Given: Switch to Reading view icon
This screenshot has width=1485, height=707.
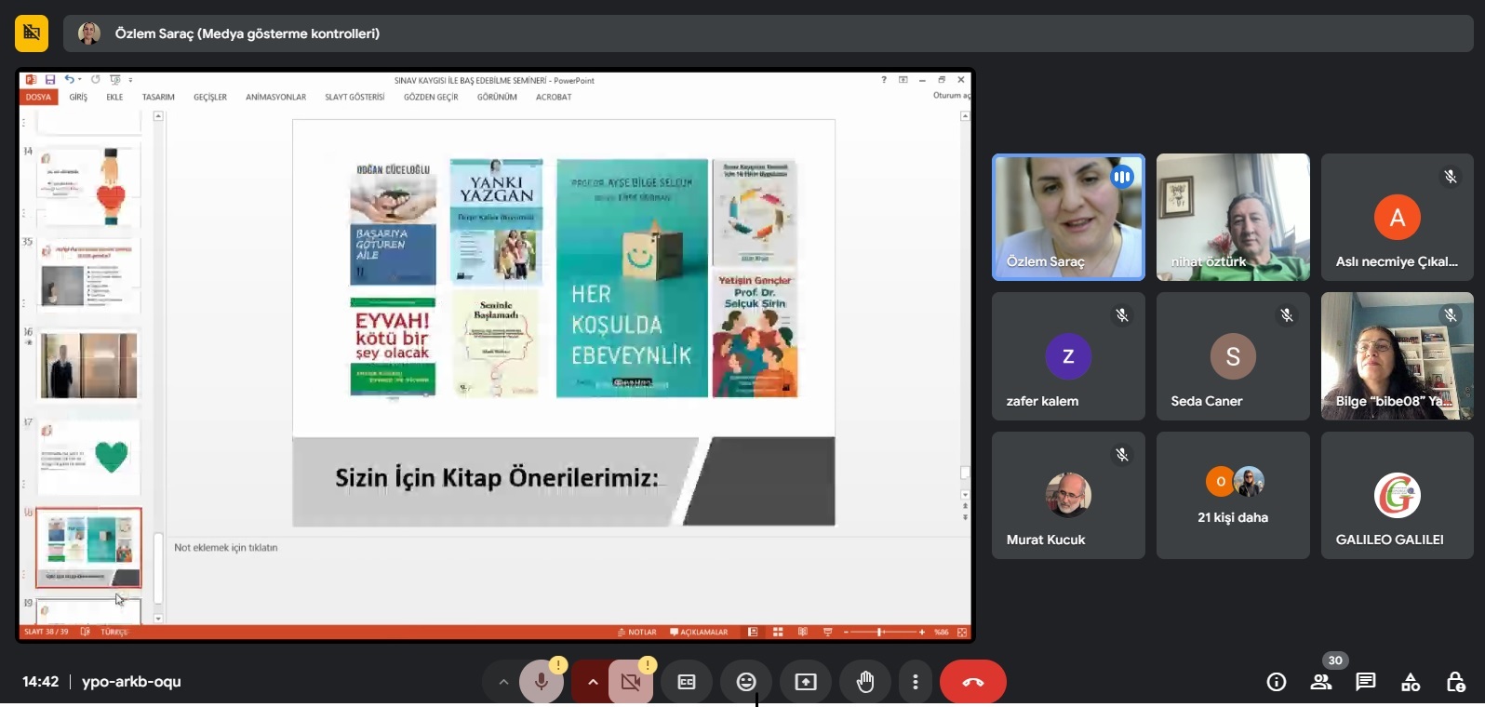Looking at the screenshot, I should (x=803, y=633).
